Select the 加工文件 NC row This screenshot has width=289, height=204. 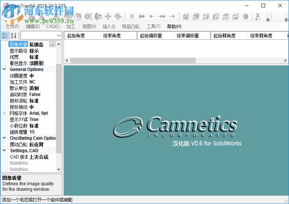coord(32,82)
